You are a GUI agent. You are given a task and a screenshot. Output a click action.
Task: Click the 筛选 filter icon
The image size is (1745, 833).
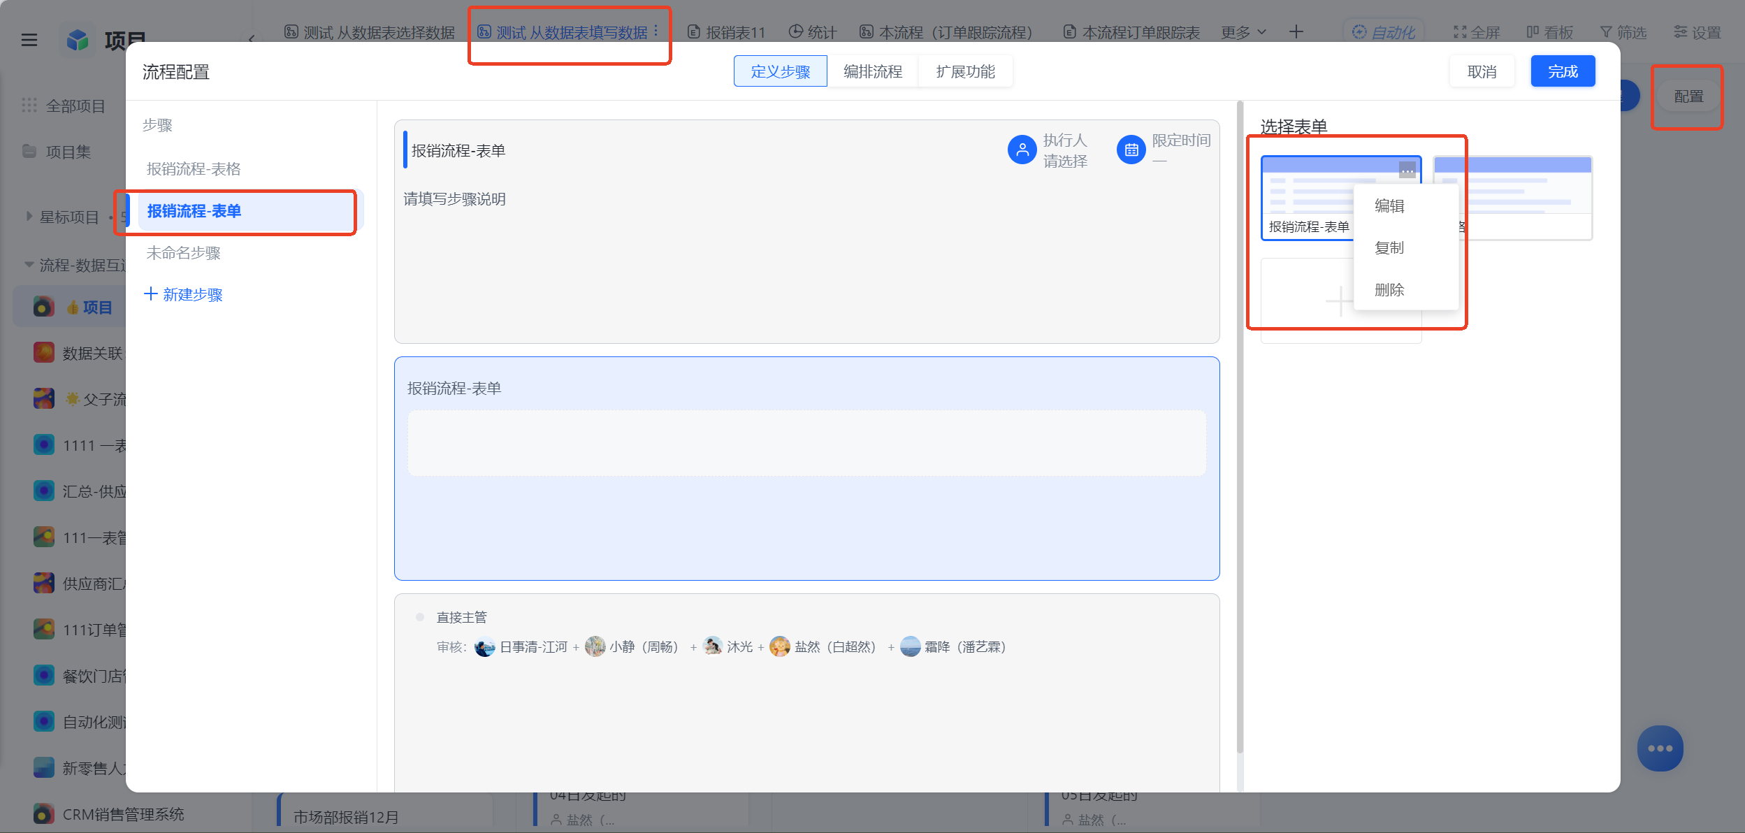pos(1606,32)
